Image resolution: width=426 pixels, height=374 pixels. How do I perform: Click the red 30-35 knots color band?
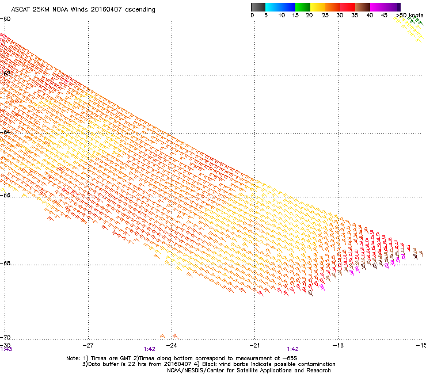pos(348,7)
